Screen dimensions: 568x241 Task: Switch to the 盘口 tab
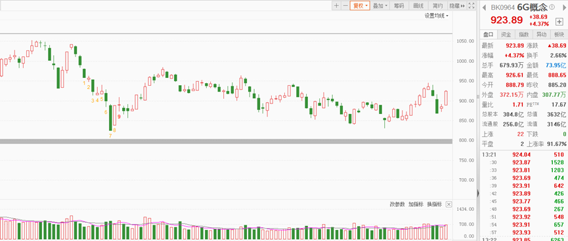pyautogui.click(x=489, y=35)
